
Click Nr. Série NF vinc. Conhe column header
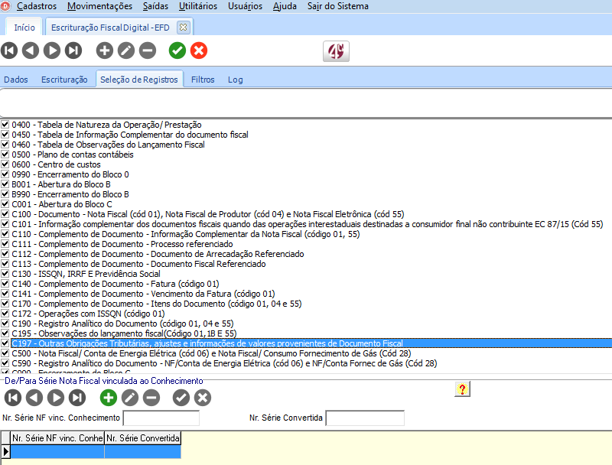(x=57, y=438)
